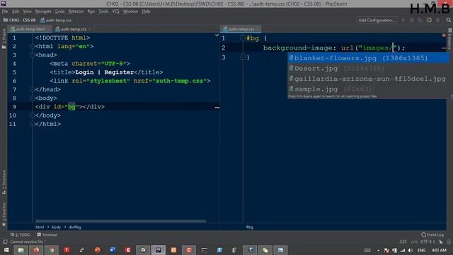Open the Project tool window side tab
This screenshot has height=255, width=453.
point(4,38)
